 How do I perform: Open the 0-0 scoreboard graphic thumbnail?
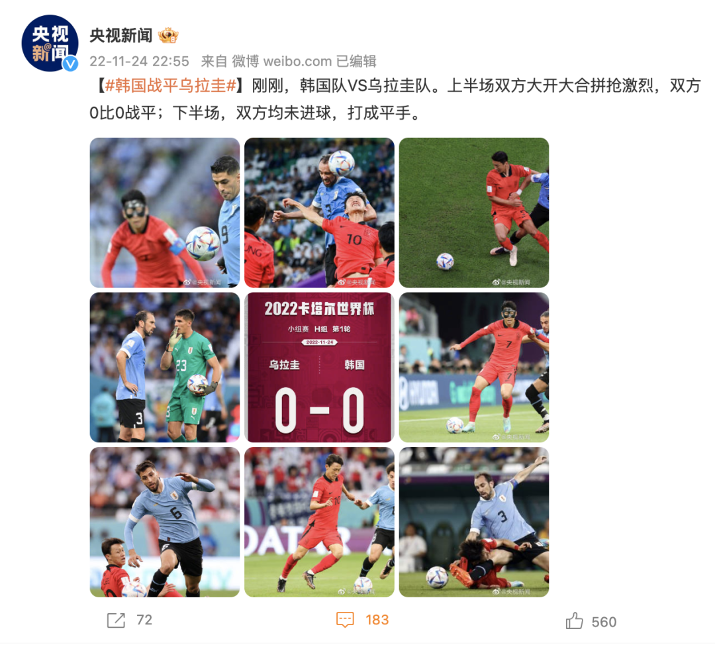tap(319, 368)
